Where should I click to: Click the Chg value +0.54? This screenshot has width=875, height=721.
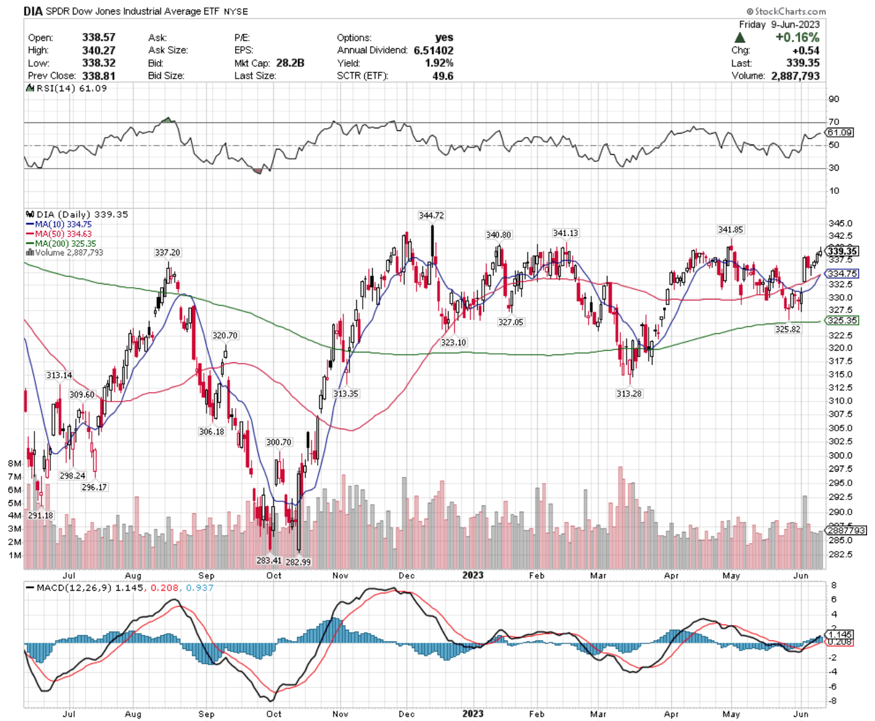(x=806, y=50)
